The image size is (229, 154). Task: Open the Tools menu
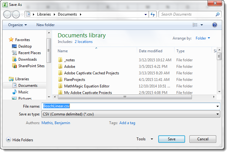click(x=145, y=139)
